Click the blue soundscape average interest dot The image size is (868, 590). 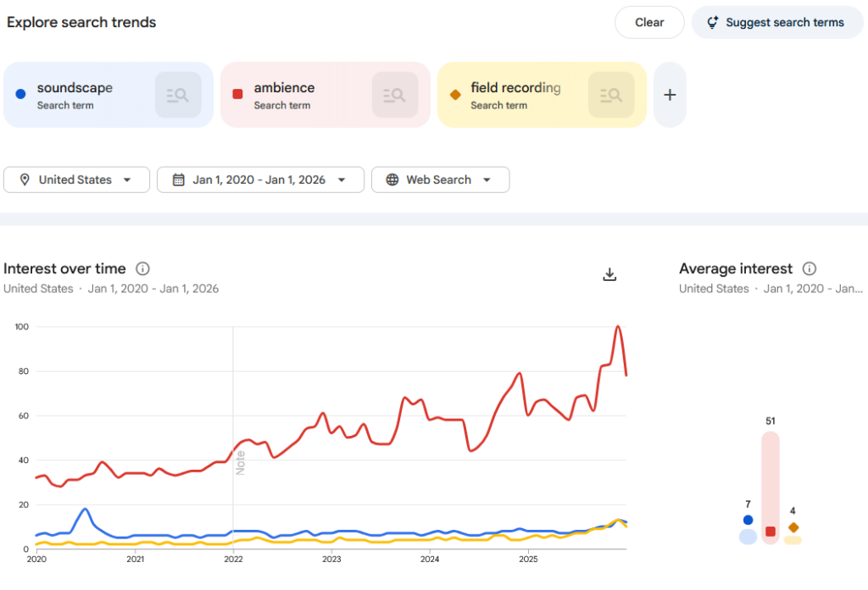pos(748,520)
